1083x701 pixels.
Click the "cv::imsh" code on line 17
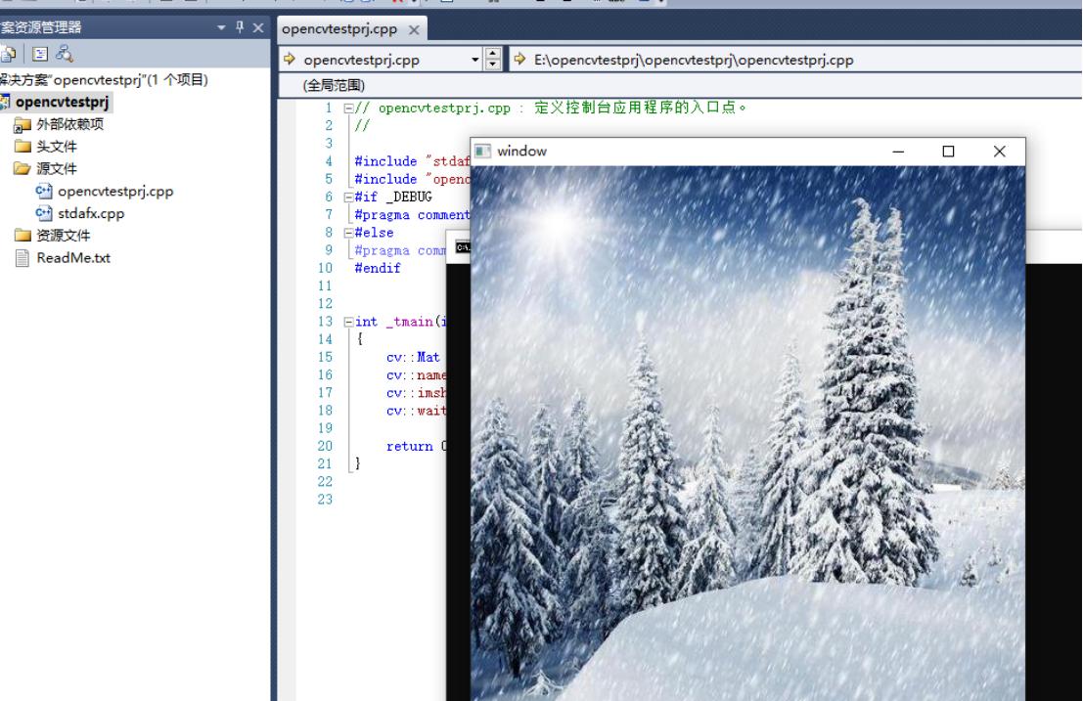417,393
